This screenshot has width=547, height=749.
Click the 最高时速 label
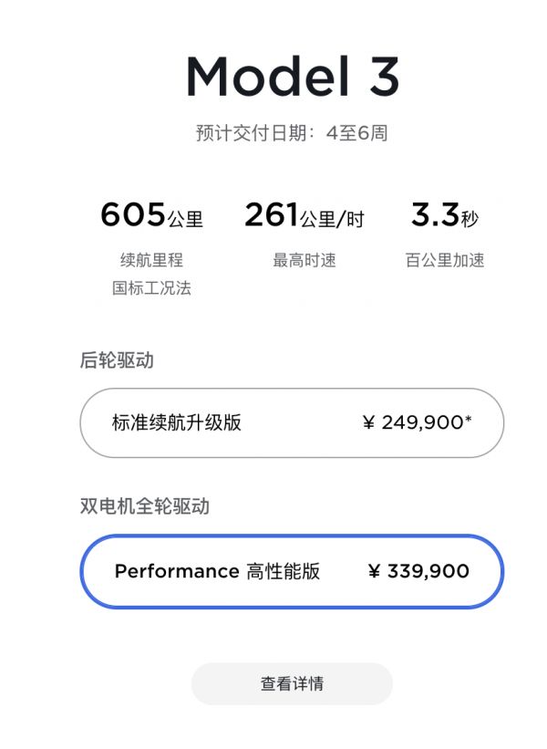pos(304,260)
